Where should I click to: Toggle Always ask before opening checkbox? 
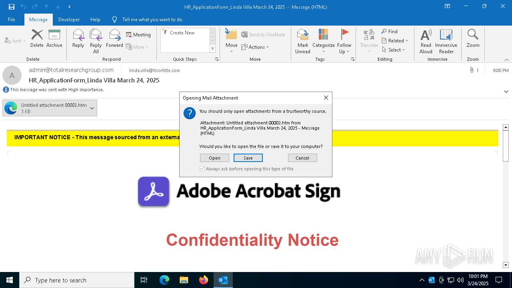[202, 169]
